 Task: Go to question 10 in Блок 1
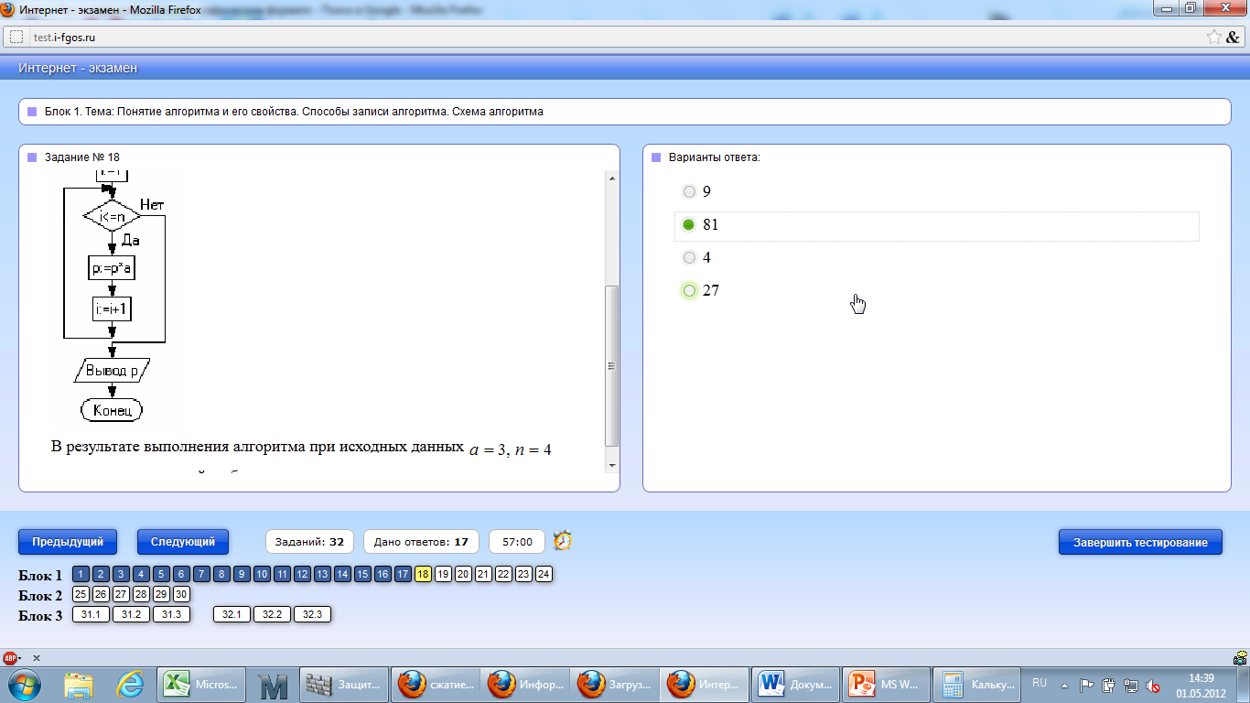click(x=262, y=574)
